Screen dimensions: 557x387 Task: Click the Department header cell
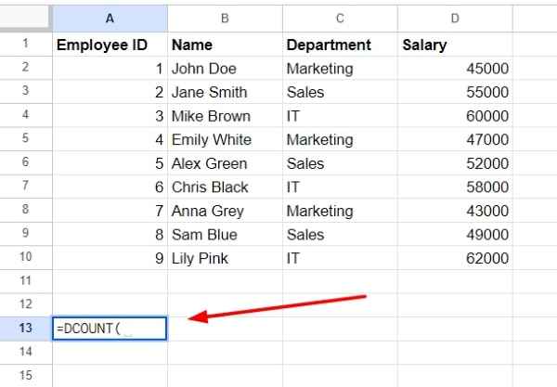[340, 45]
